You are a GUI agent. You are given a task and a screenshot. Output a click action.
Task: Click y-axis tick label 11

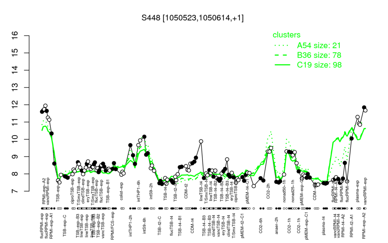coord(15,122)
